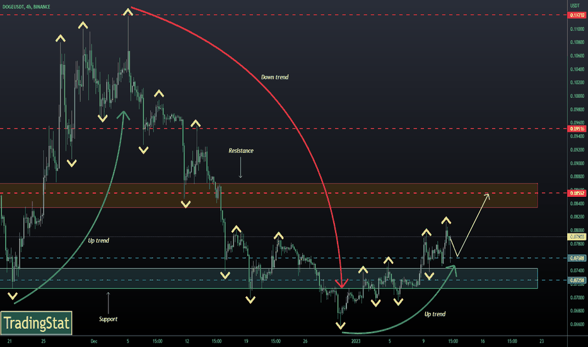Click the 0.08200 price axis label
The width and height of the screenshot is (588, 347).
(577, 217)
